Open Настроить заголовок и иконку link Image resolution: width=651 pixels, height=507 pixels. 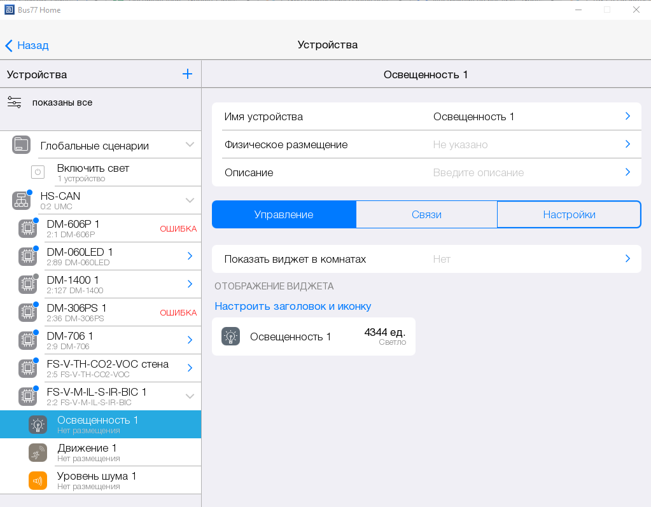pyautogui.click(x=293, y=306)
